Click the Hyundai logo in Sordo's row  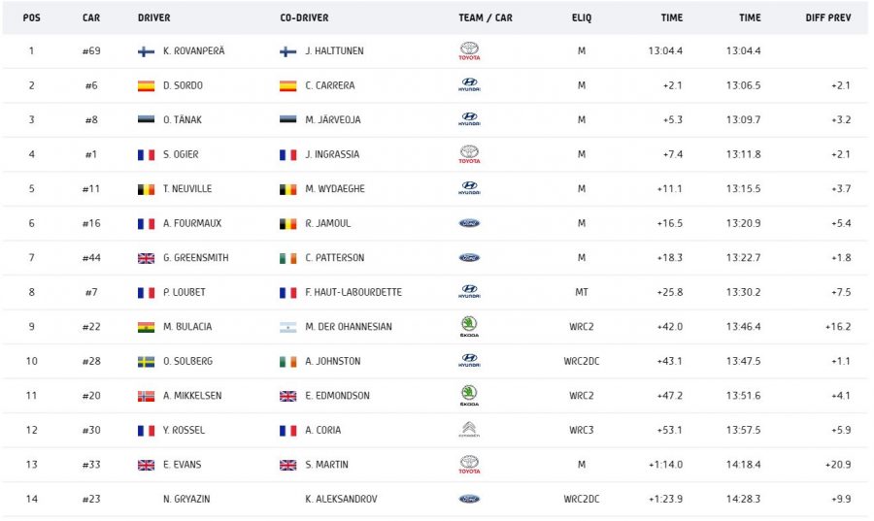[469, 85]
